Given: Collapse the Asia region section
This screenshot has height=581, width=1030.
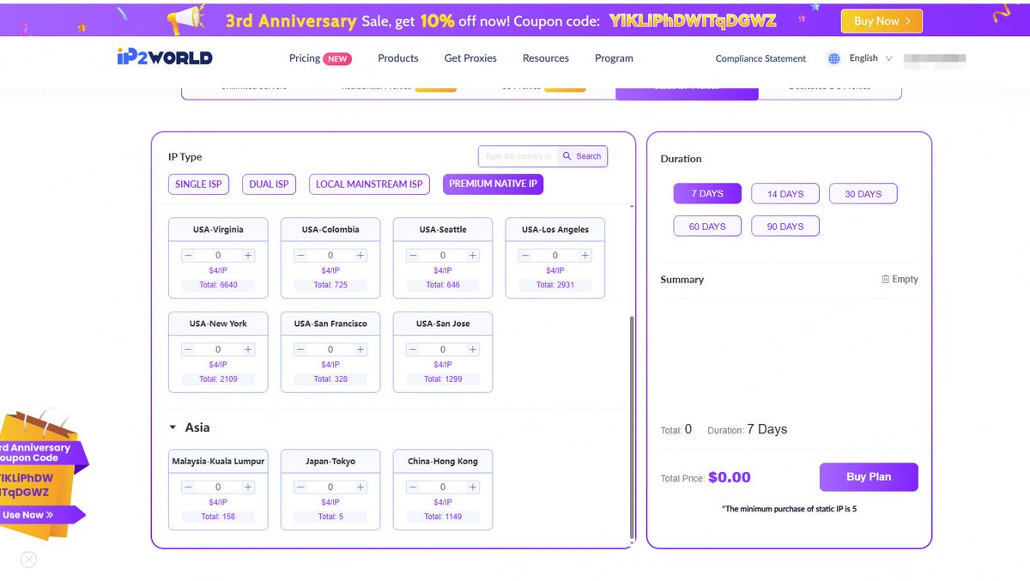Looking at the screenshot, I should (173, 427).
